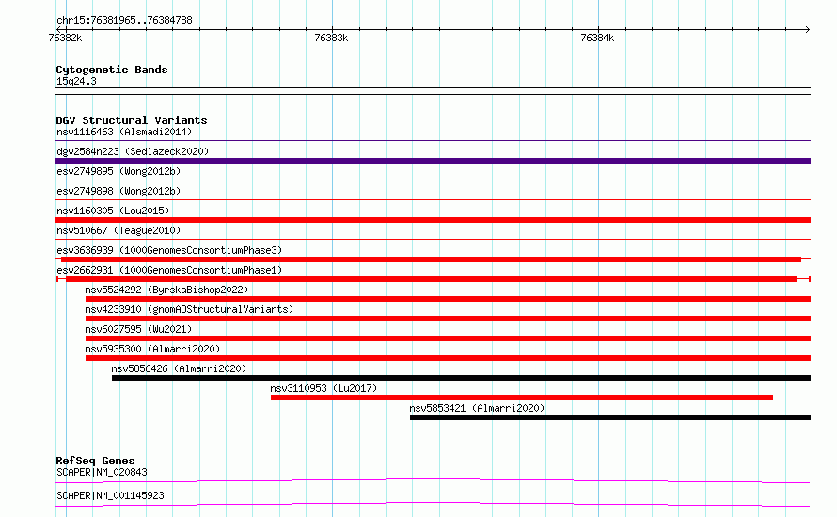837x517 pixels.
Task: Open SCAPER|NM_001145923 gene label
Action: coord(110,495)
